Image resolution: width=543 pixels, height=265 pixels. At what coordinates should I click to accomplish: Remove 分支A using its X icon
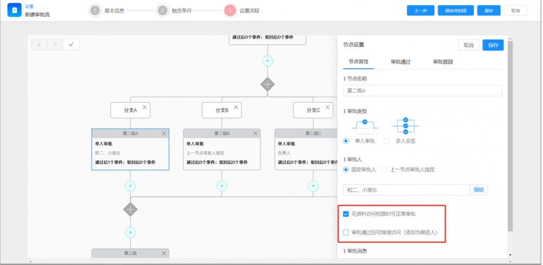tap(144, 107)
